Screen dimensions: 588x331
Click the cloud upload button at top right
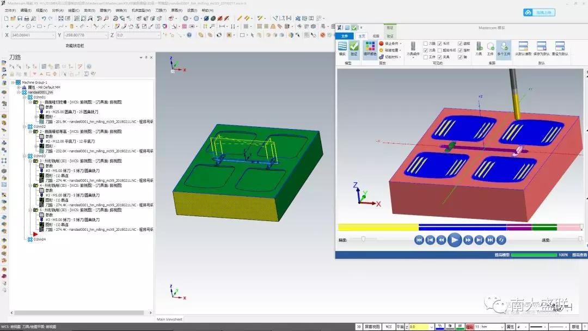click(x=539, y=13)
